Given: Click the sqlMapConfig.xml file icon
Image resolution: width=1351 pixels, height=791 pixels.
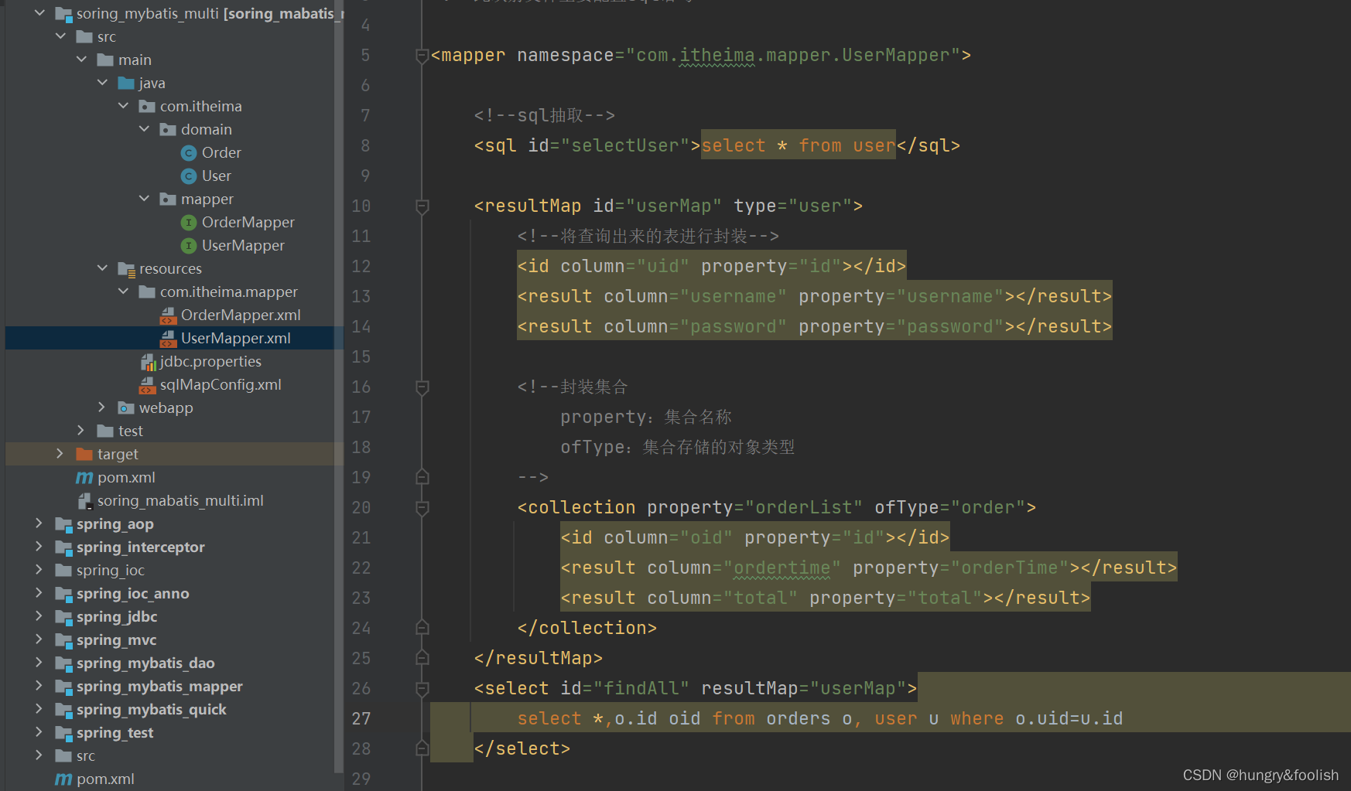Looking at the screenshot, I should tap(147, 385).
